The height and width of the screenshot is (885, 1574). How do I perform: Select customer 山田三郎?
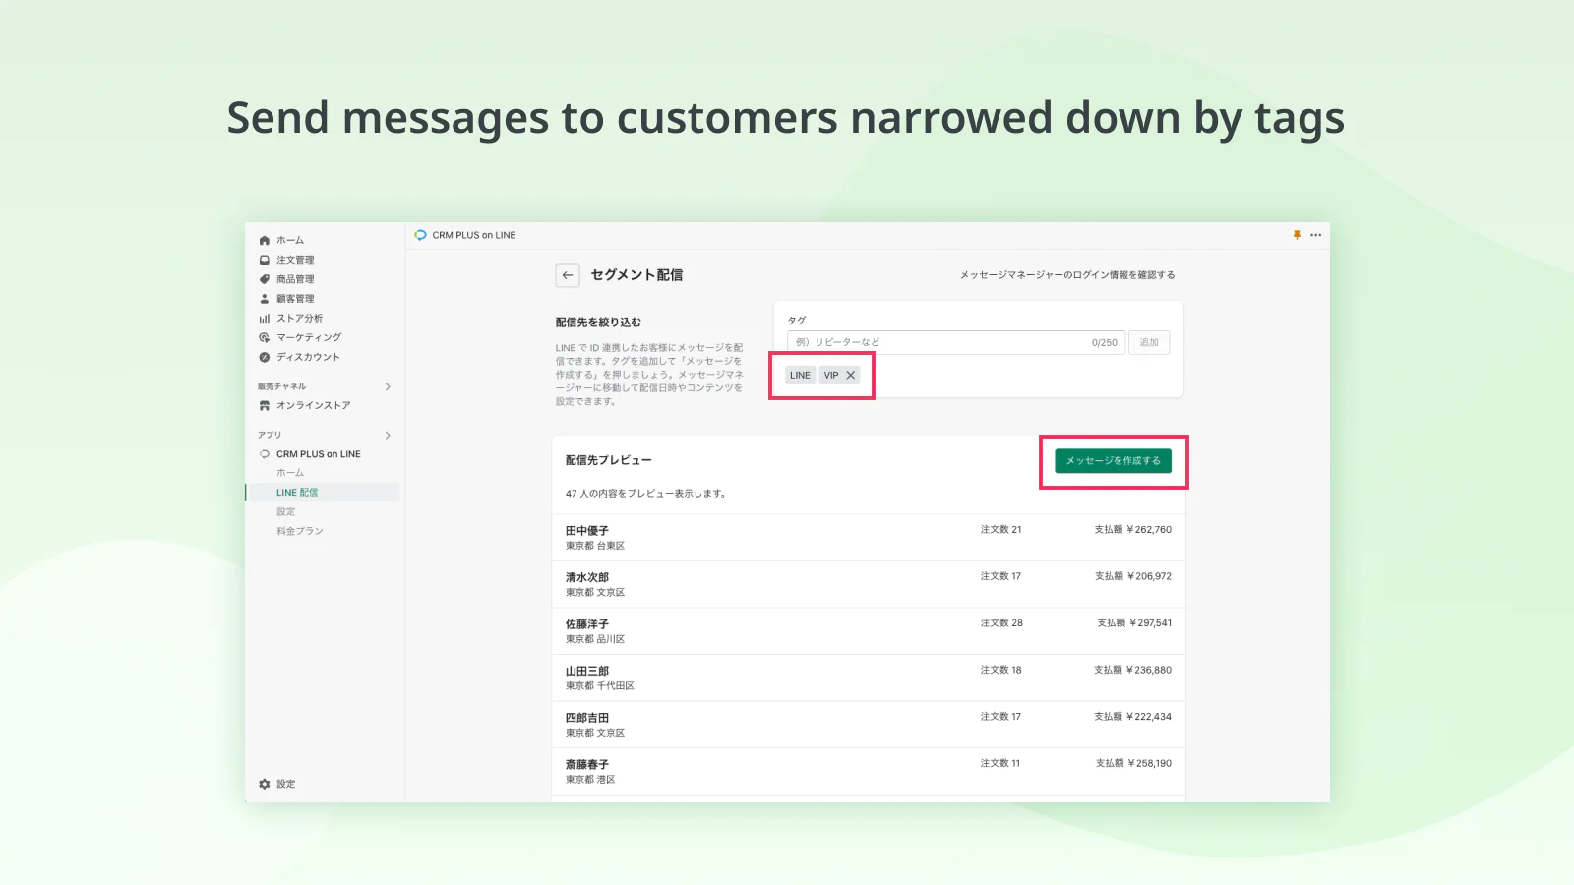click(586, 671)
